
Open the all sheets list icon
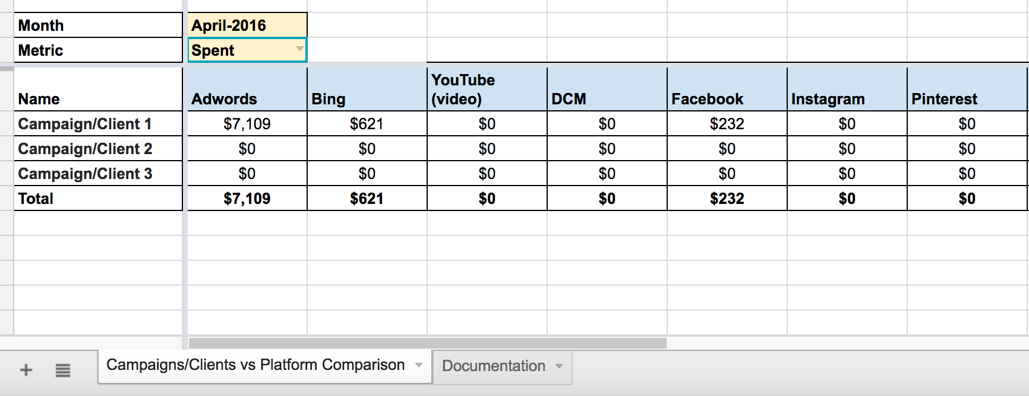point(63,371)
